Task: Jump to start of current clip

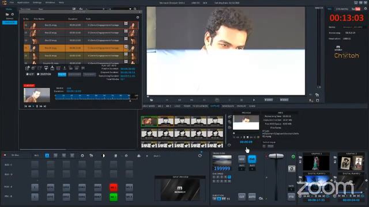Action: (25, 106)
